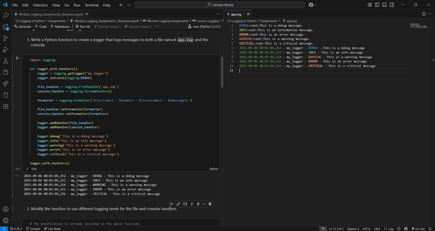Change the indentation setting Spaces: 4
Image resolution: width=435 pixels, height=231 pixels.
point(353,229)
